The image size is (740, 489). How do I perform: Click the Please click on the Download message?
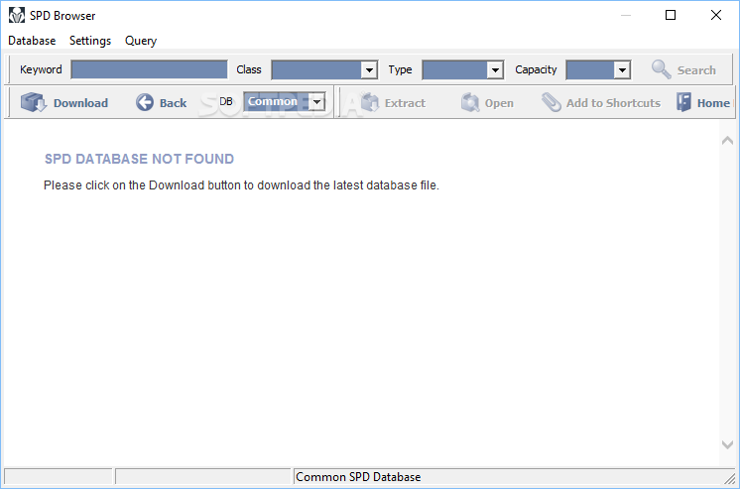pyautogui.click(x=241, y=185)
